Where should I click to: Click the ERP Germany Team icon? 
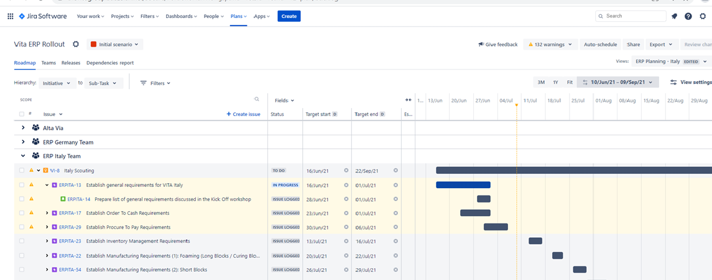(35, 142)
